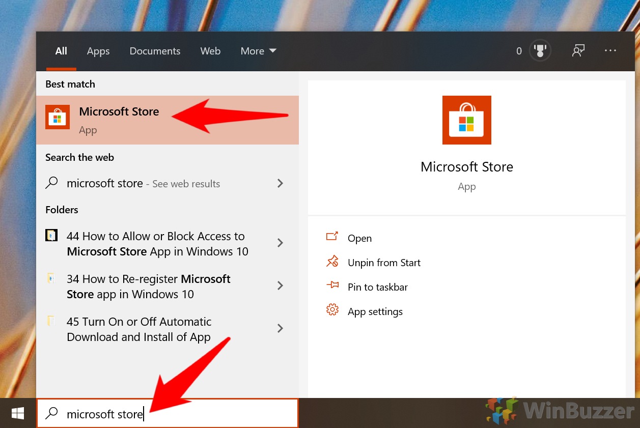Click 'App settings' text
640x428 pixels.
click(375, 311)
